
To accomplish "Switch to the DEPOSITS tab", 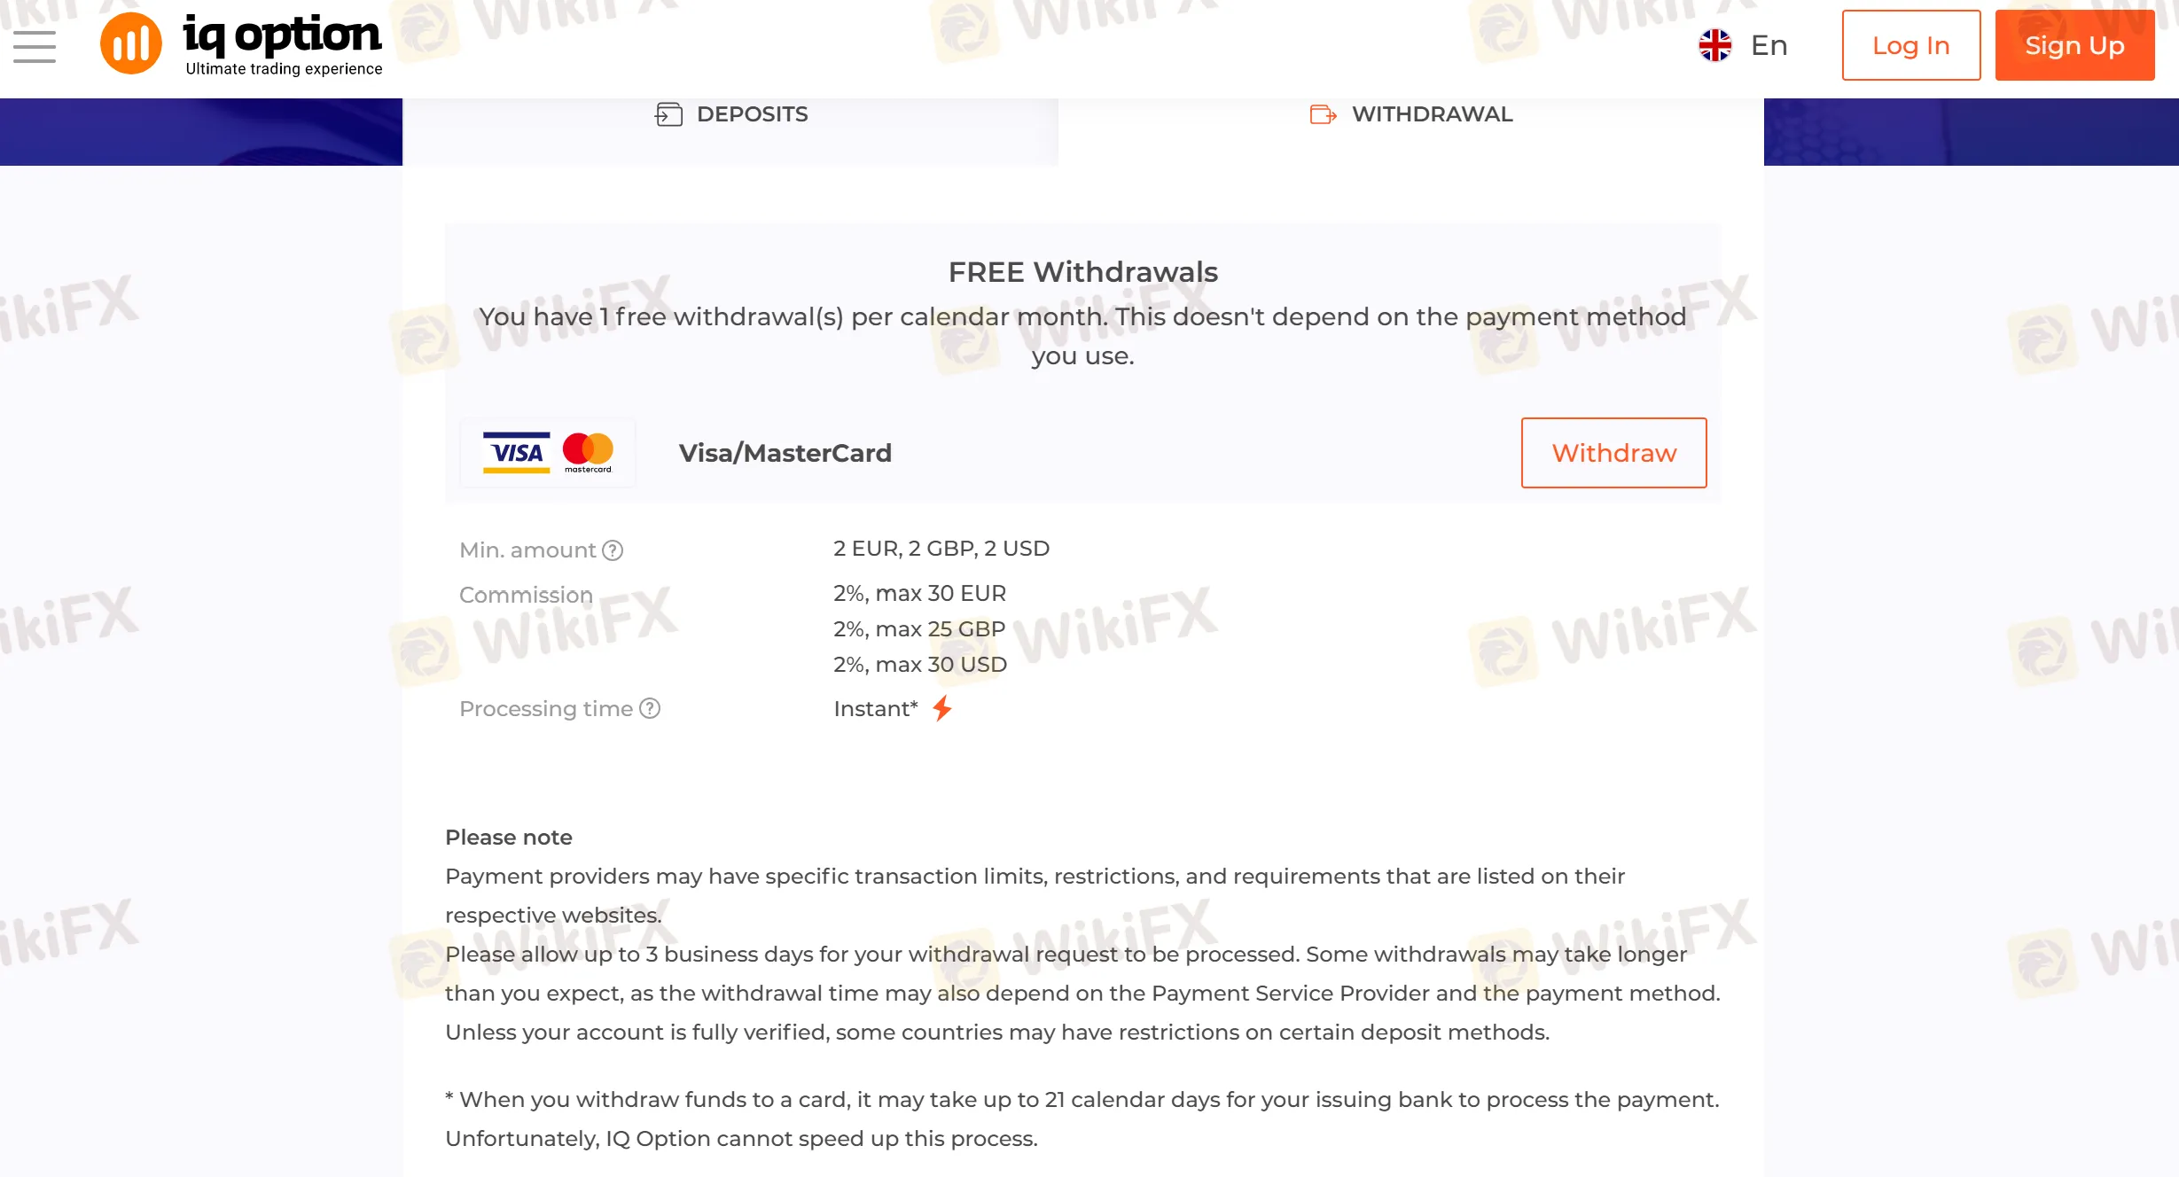I will tap(730, 114).
